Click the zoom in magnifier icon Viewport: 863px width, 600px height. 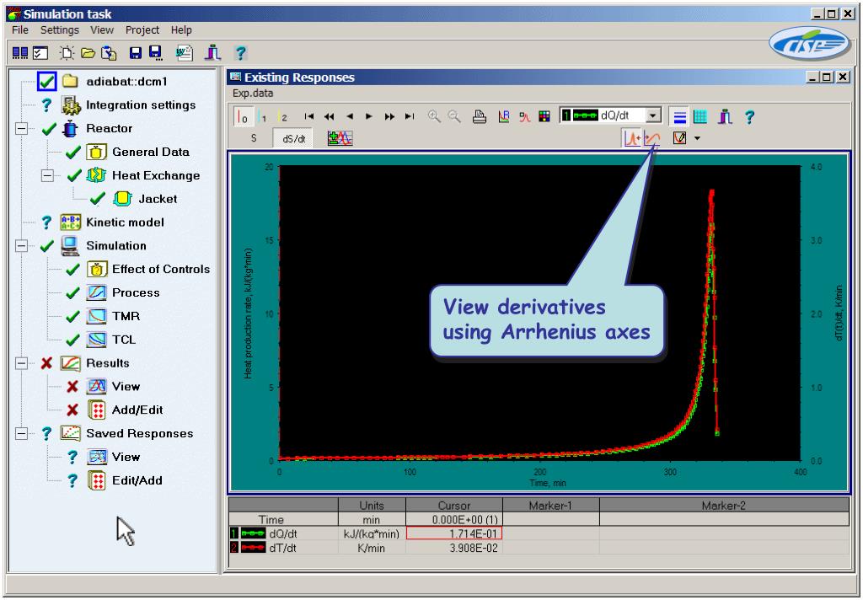point(434,116)
